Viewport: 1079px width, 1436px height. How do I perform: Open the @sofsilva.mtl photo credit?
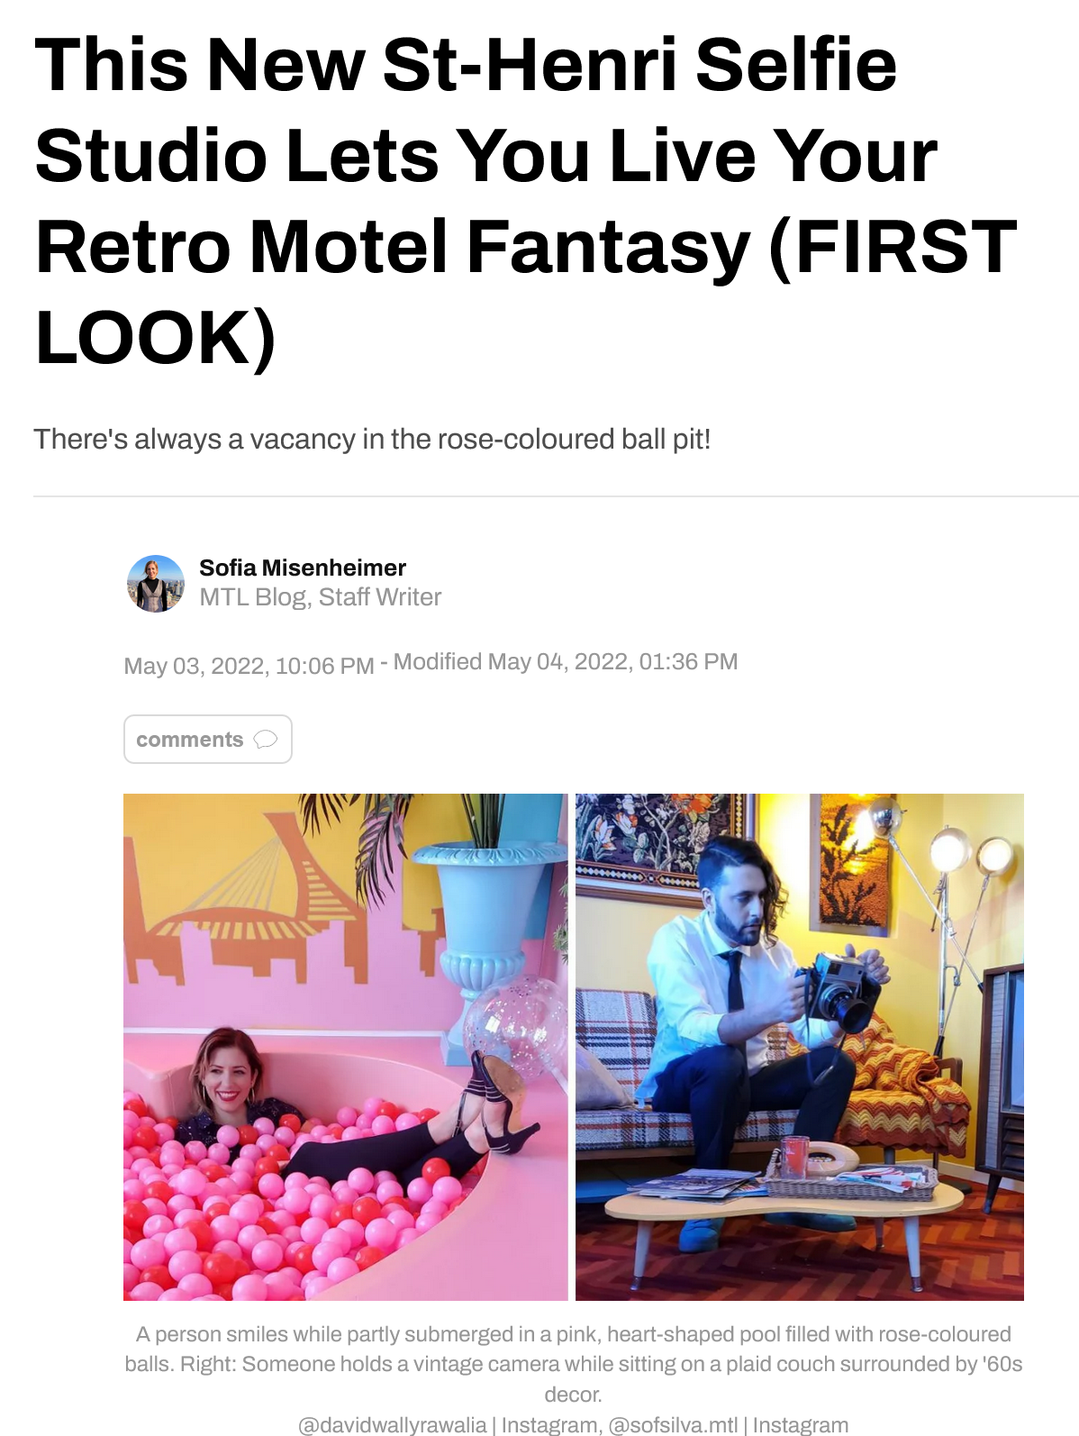pos(673,1424)
